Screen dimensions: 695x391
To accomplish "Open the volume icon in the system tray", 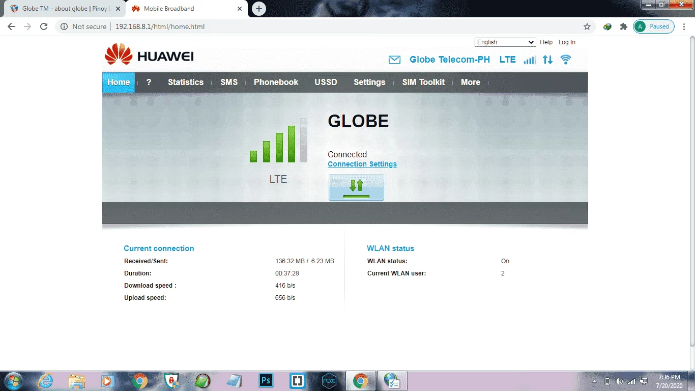I will (619, 381).
